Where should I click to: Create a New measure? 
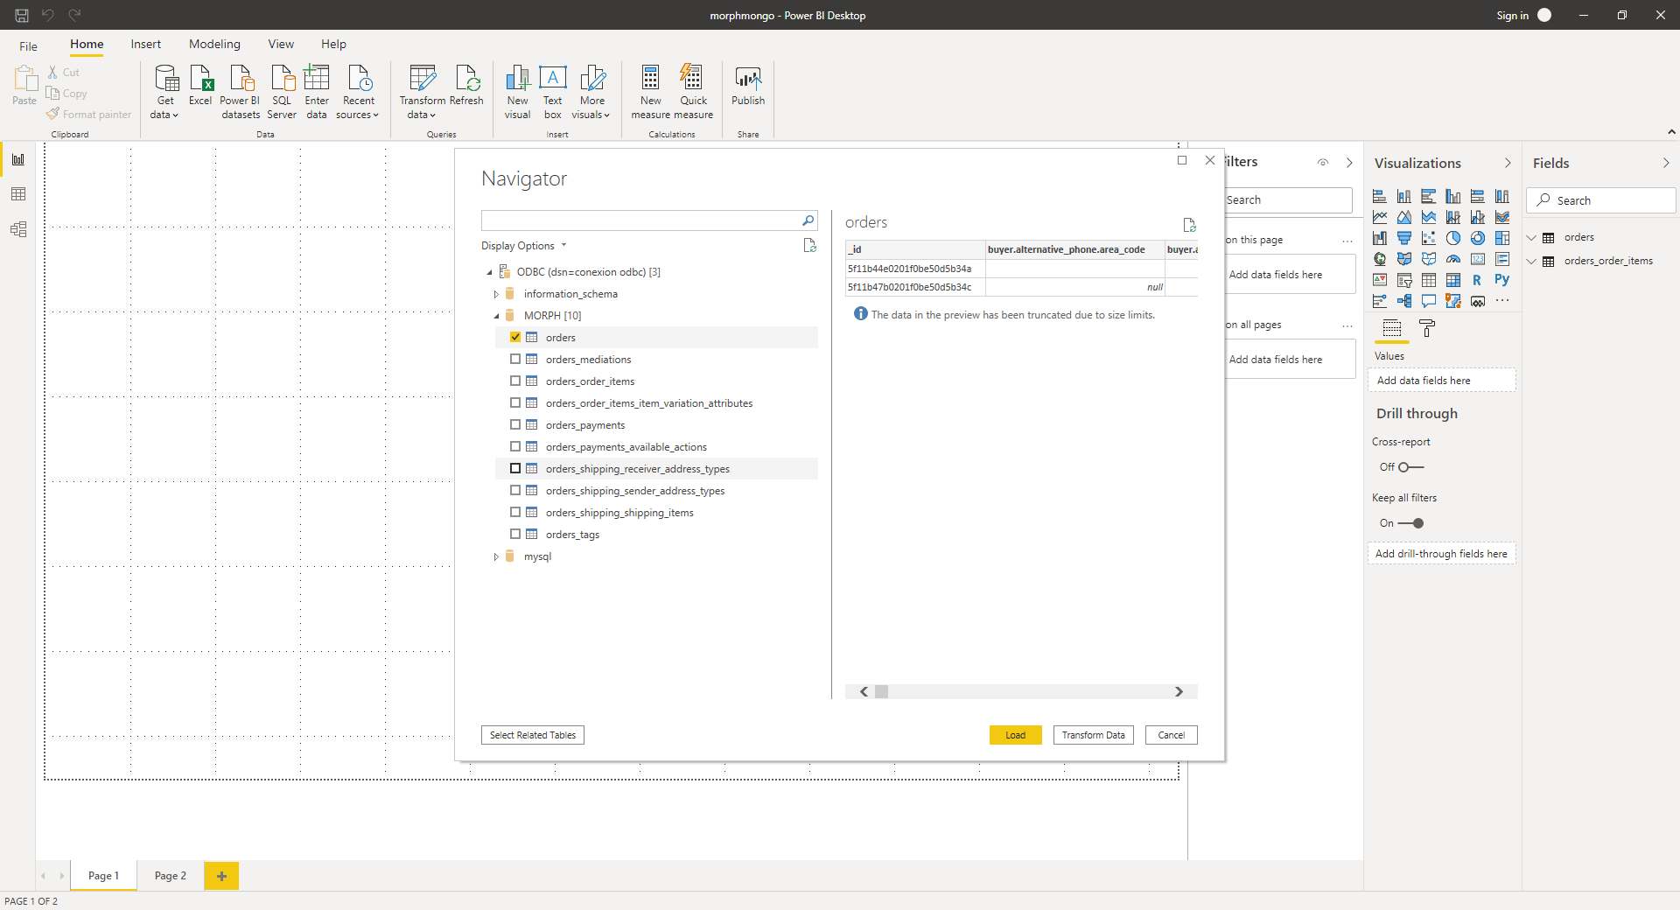[650, 92]
